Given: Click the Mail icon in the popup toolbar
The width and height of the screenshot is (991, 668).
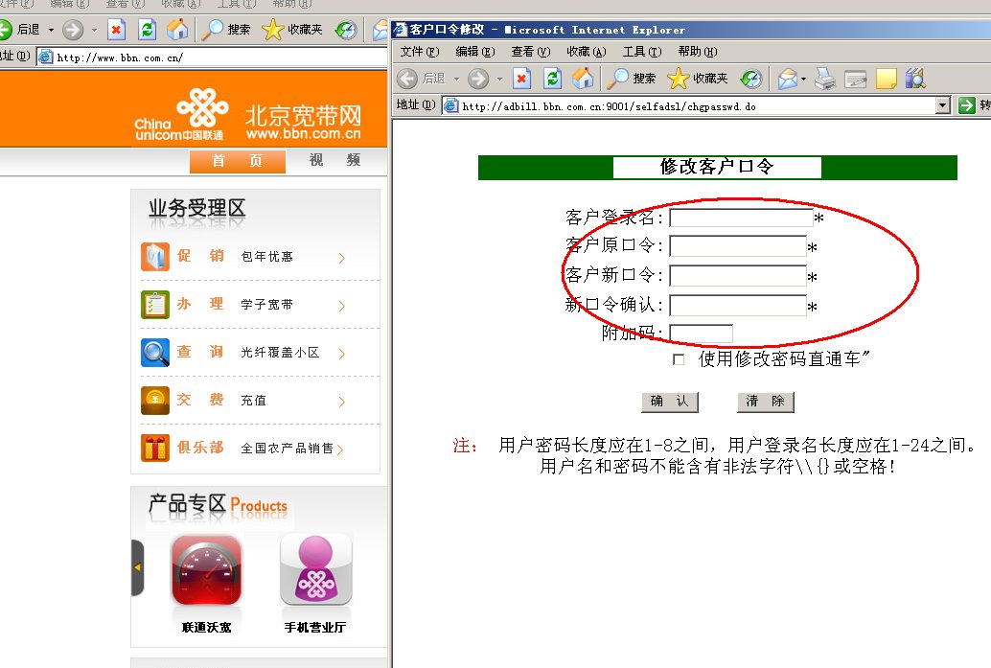Looking at the screenshot, I should coord(788,79).
